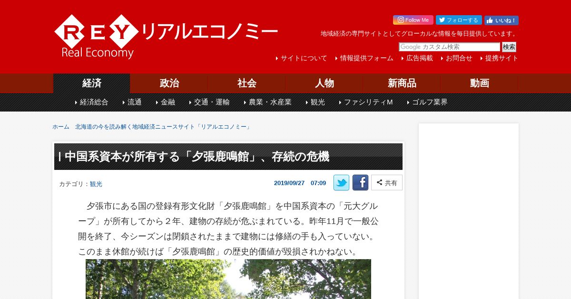Click the article photo of trees
This screenshot has height=299, width=571.
tap(228, 279)
